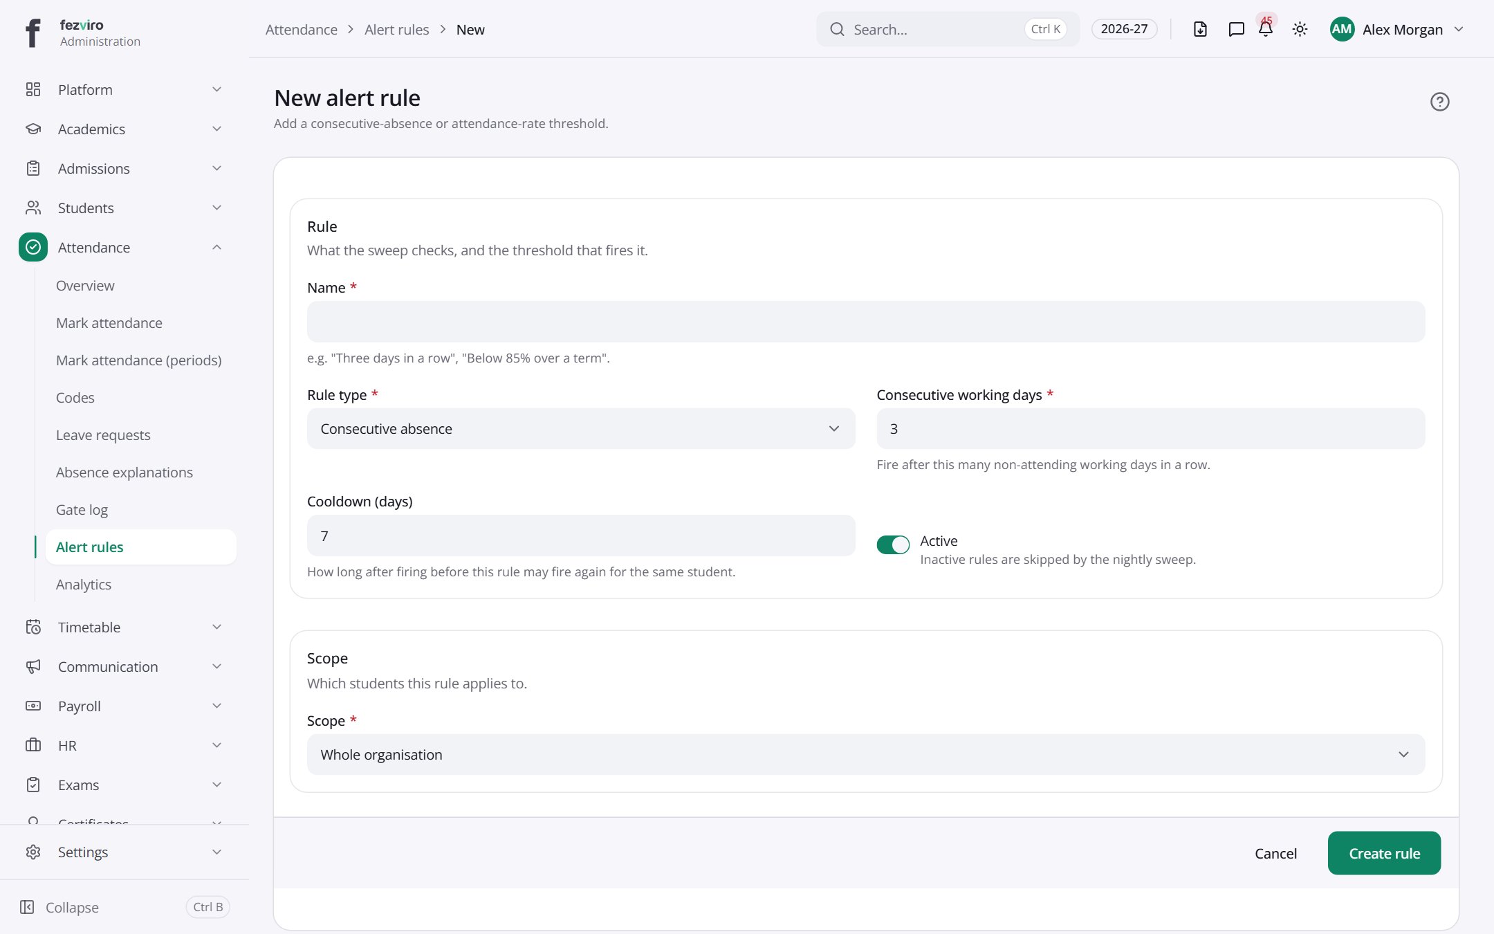Viewport: 1494px width, 934px height.
Task: Open the Gate log page
Action: tap(82, 509)
